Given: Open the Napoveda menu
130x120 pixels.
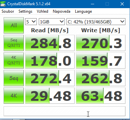Looking at the screenshot, I should 62,11.
